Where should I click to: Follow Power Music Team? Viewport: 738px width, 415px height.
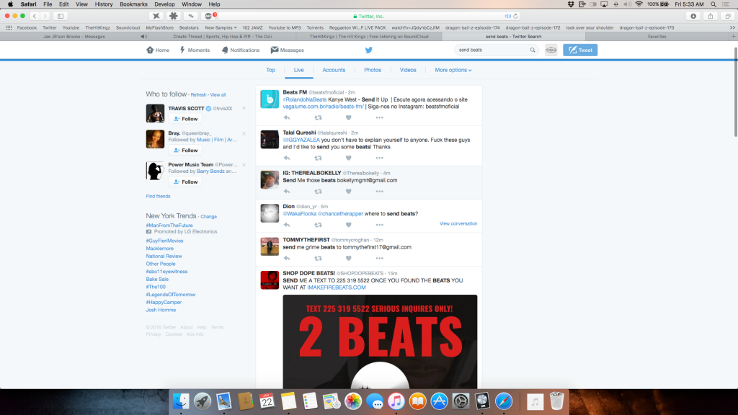click(x=185, y=182)
